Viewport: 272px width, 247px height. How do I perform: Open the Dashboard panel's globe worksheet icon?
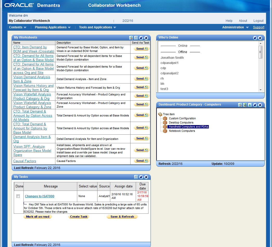click(245, 105)
